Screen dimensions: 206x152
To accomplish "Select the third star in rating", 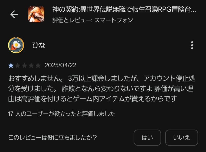I will [24, 66].
